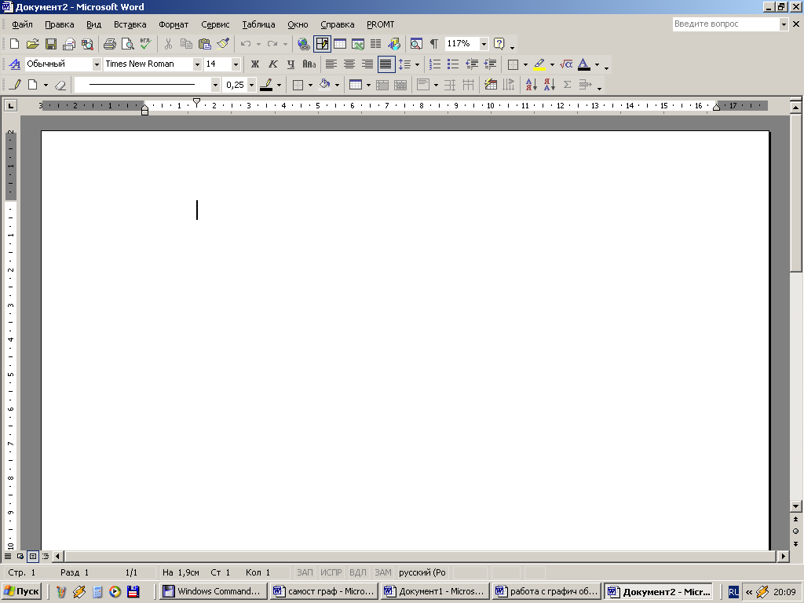Justify the paragraph text
This screenshot has width=804, height=603.
(386, 64)
